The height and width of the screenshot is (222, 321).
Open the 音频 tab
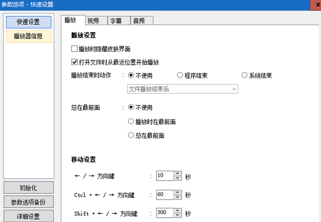[x=142, y=20]
